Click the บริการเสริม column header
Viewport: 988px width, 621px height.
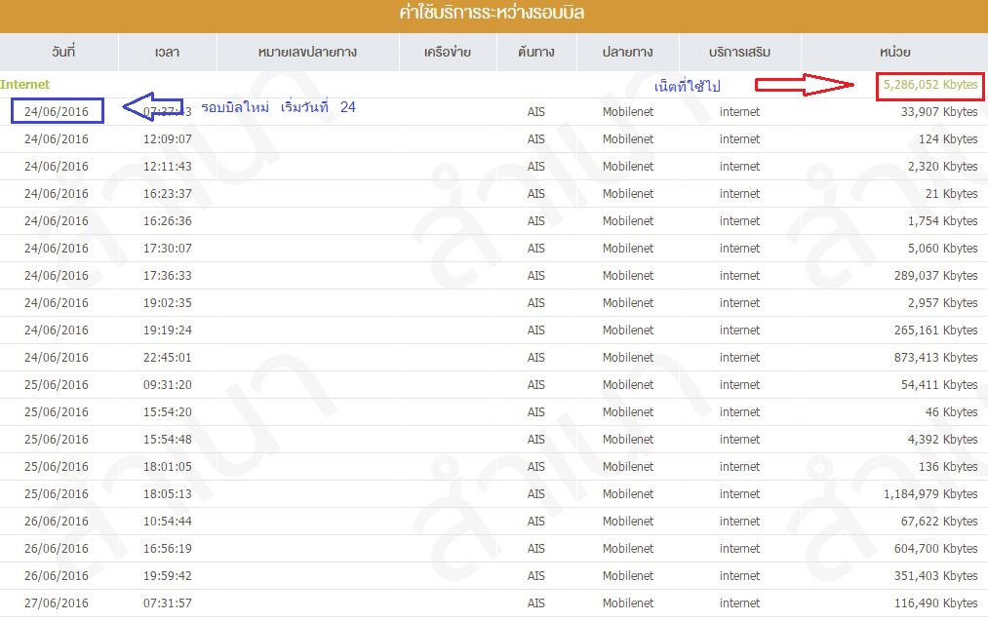tap(739, 52)
